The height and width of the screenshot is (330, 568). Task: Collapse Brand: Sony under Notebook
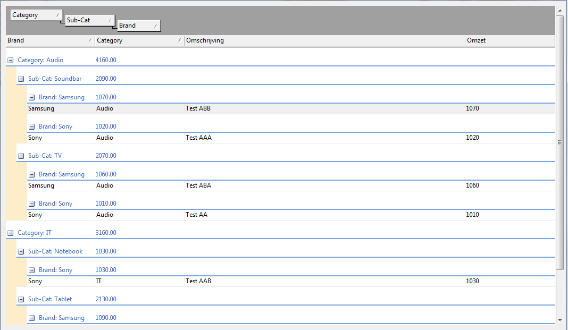[x=32, y=270]
